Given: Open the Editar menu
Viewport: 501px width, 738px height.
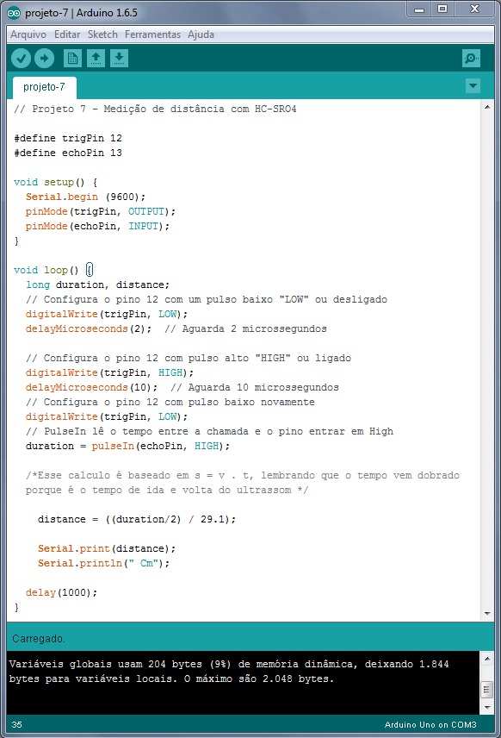Looking at the screenshot, I should tap(67, 34).
